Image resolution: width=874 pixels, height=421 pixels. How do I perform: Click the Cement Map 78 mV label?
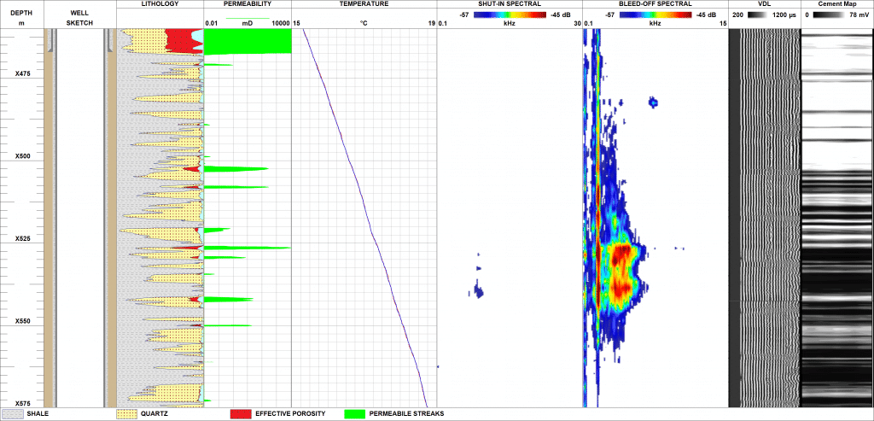[858, 15]
